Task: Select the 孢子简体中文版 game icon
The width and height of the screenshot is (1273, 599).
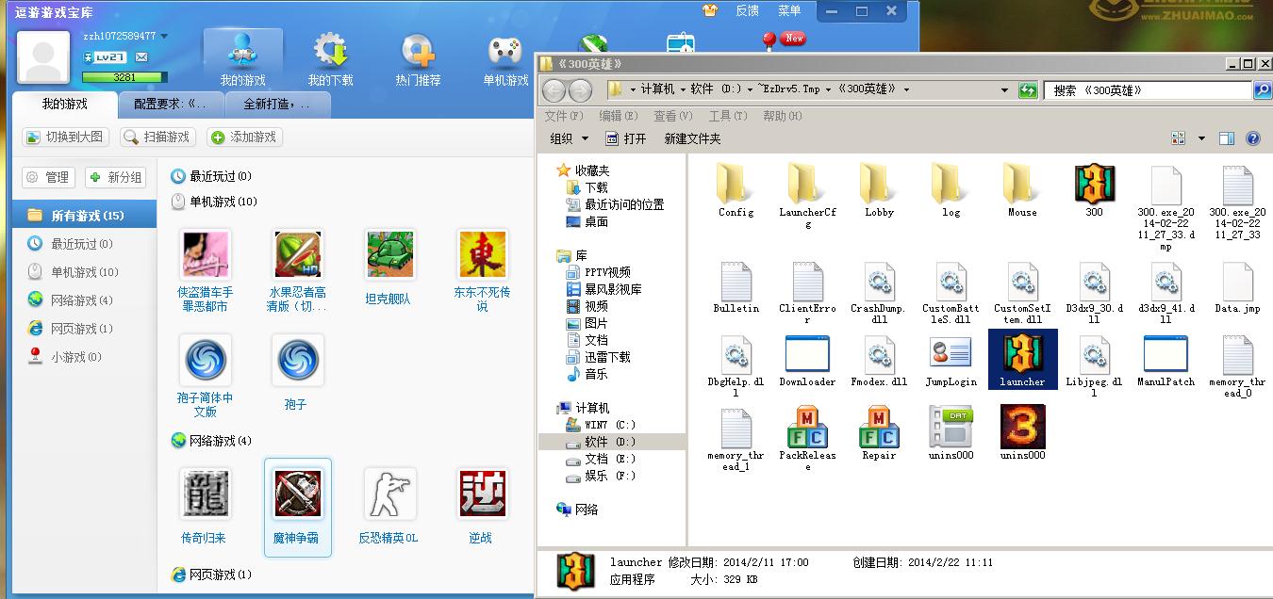Action: (x=206, y=360)
